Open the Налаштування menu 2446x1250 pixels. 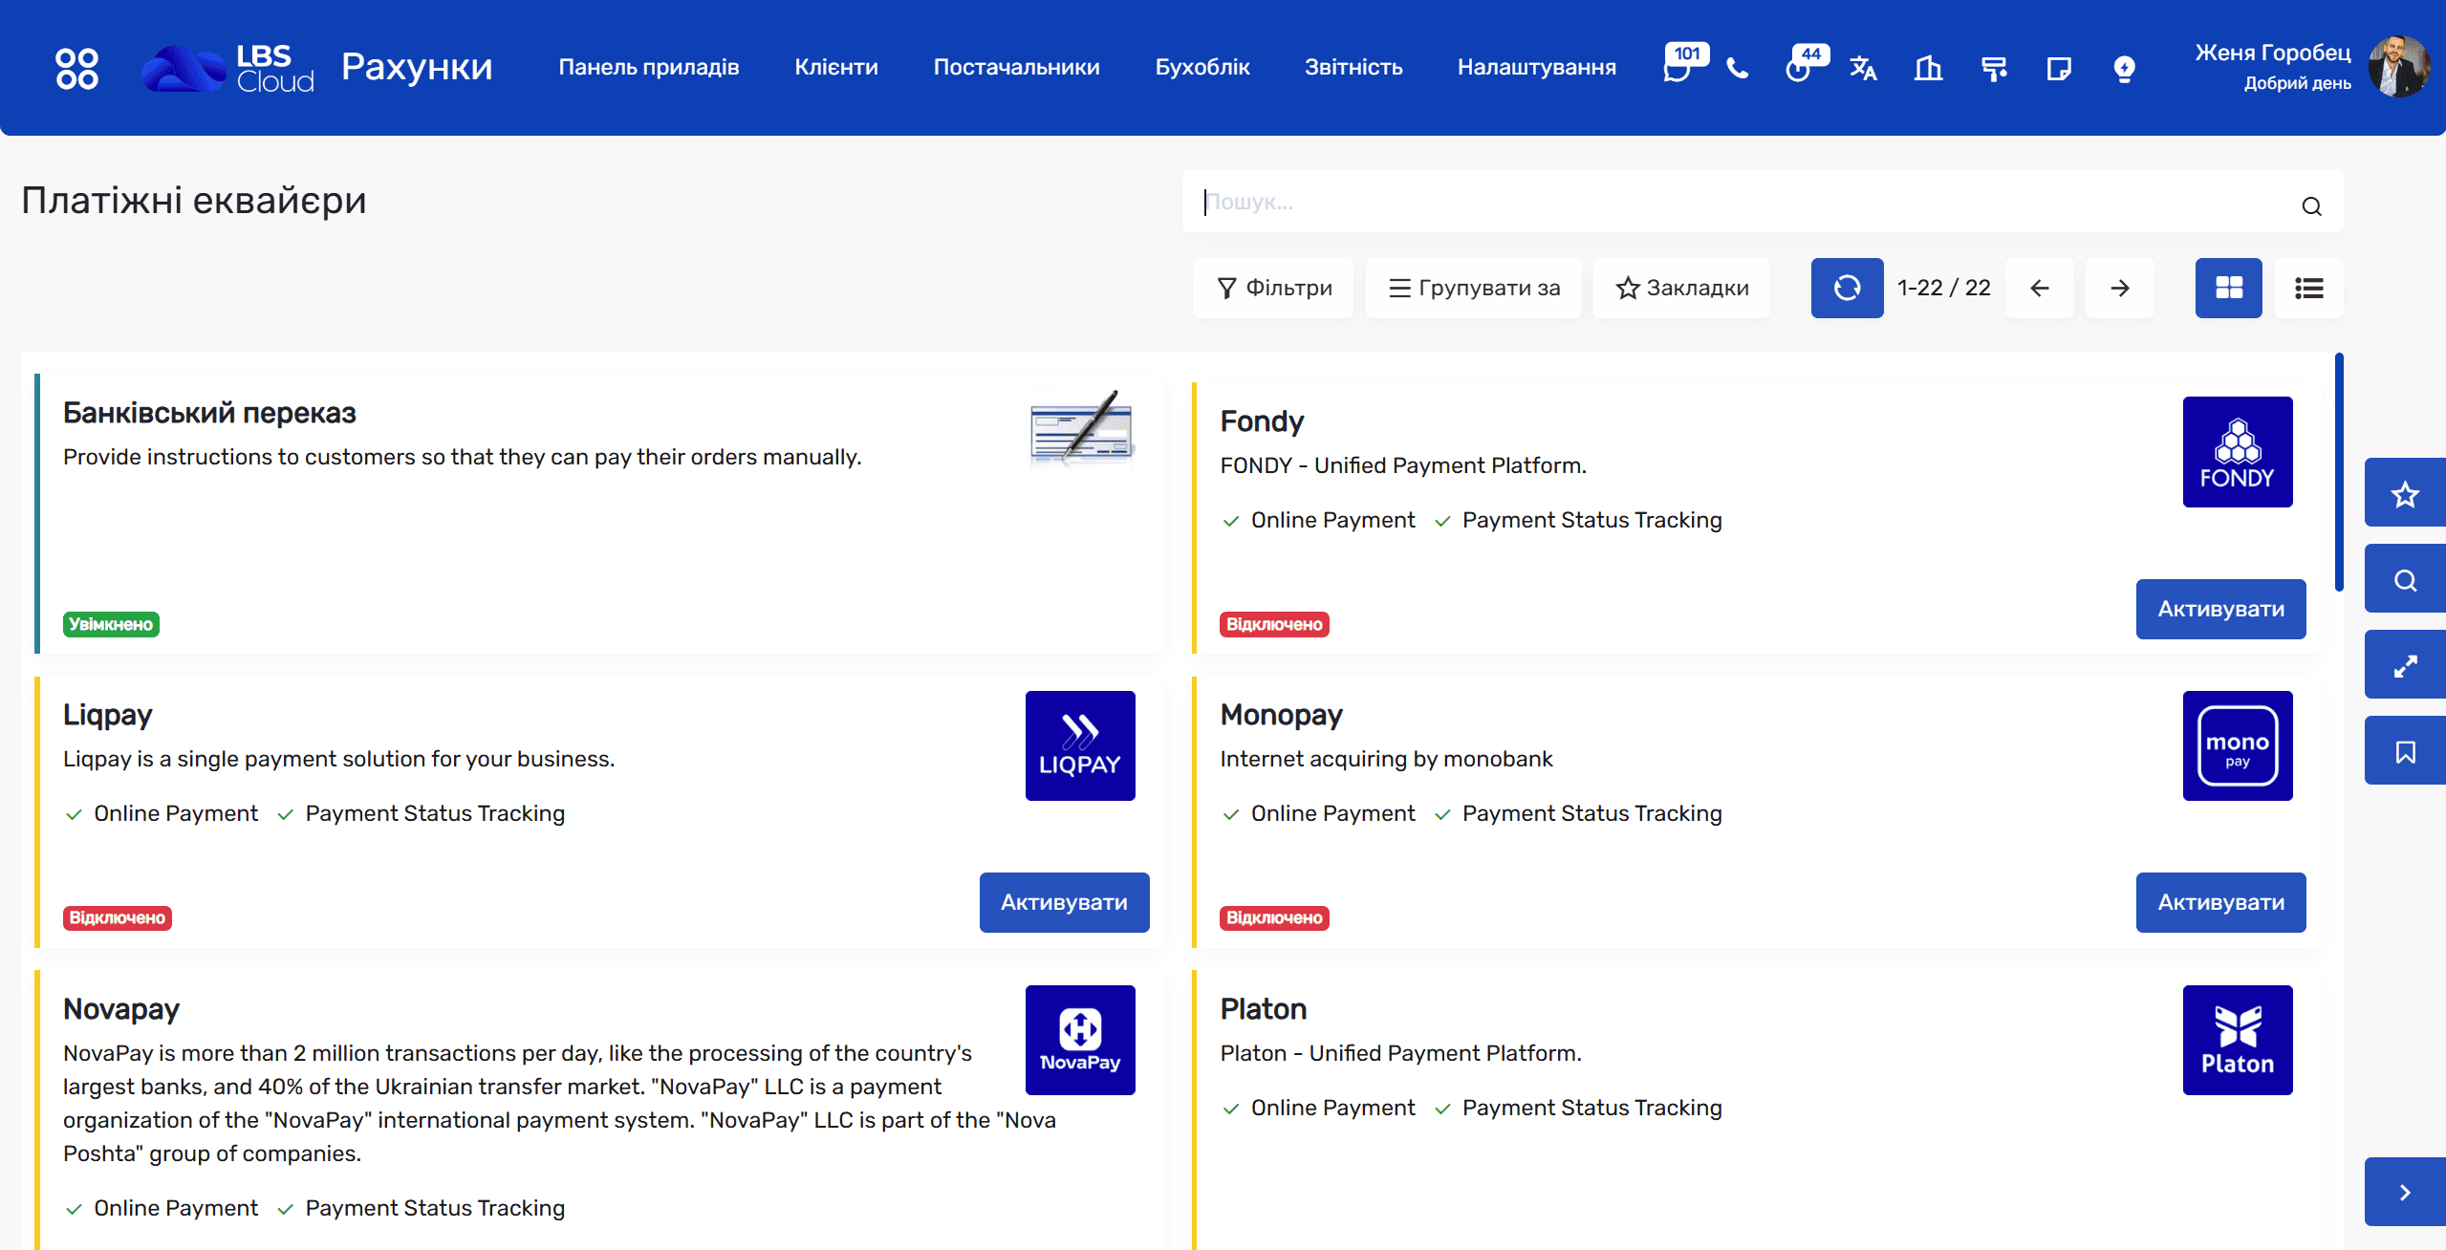1536,67
